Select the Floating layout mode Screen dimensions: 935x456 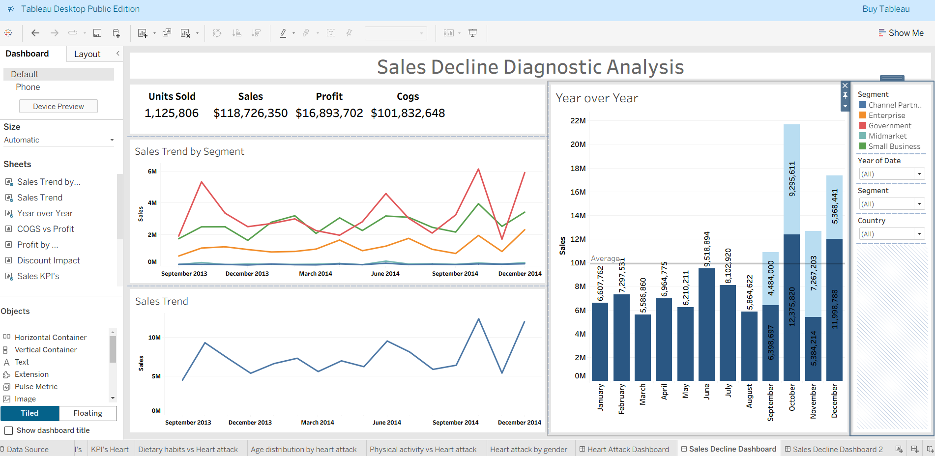88,413
